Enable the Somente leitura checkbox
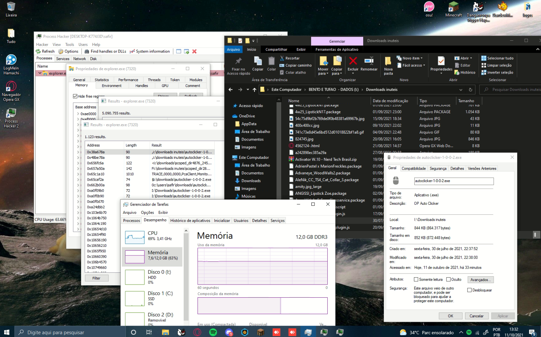 tap(416, 279)
